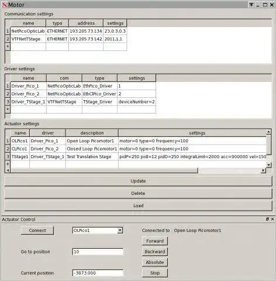Screen dimensions: 276x281
Task: Select ETHERNET type cell for NetPicoOpticLab
Action: pyautogui.click(x=57, y=31)
